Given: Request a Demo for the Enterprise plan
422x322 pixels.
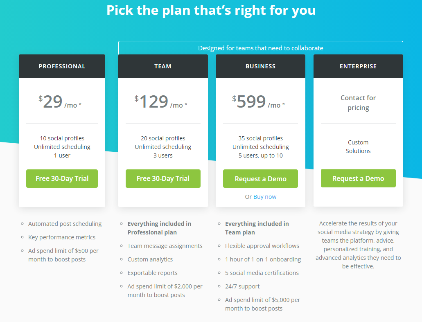Looking at the screenshot, I should pos(358,178).
